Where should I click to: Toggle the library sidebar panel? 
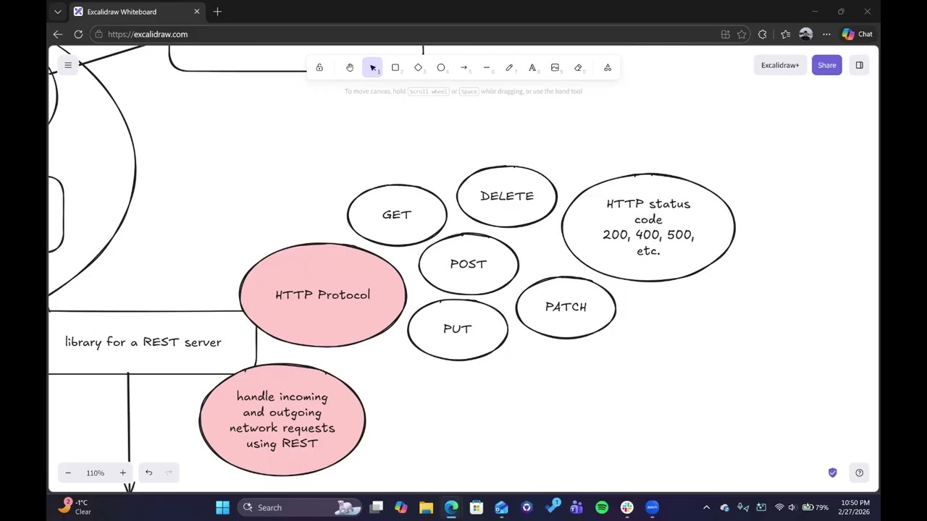[x=859, y=65]
